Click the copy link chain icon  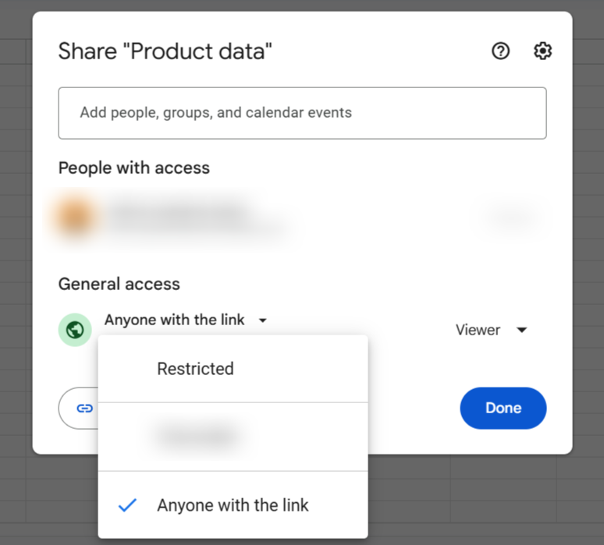(x=84, y=408)
